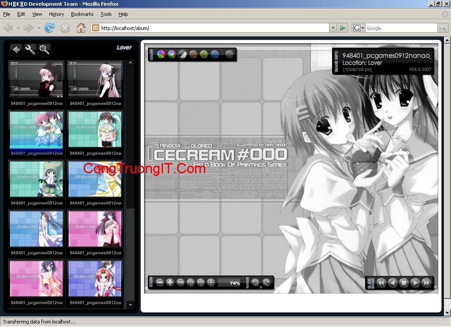Jump to first slide with rewind button
This screenshot has width=451, height=327.
tap(381, 283)
